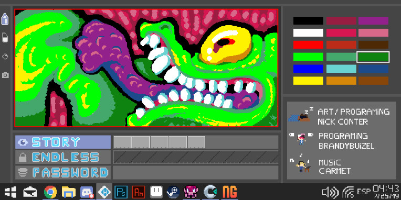This screenshot has height=200, width=401.
Task: Pick the white color swatch
Action: [x=308, y=32]
